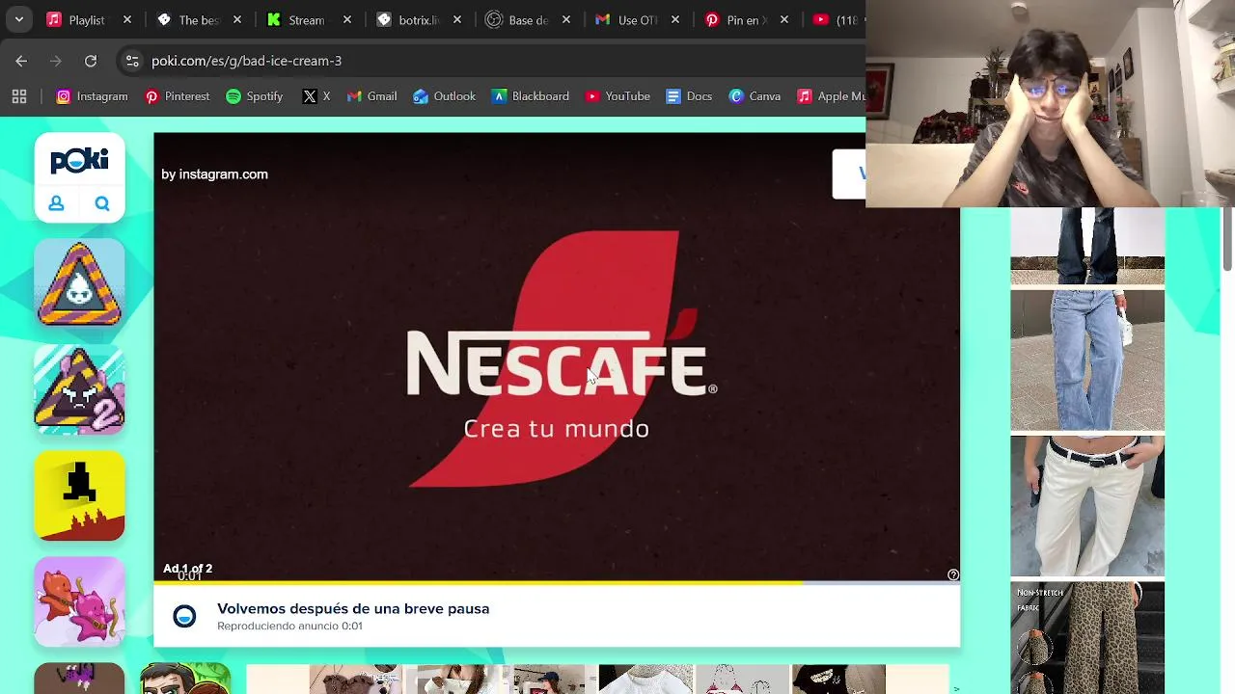The image size is (1235, 694).
Task: Close the botrix.liv tab
Action: tap(457, 19)
